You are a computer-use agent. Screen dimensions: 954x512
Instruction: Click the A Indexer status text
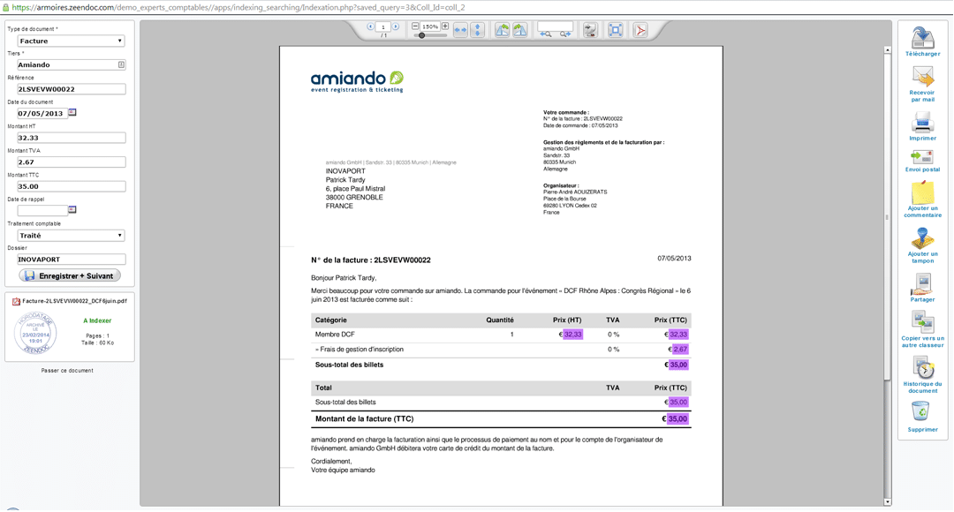point(97,320)
